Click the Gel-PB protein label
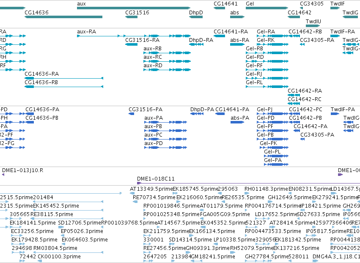Viewport: 360px width, 263px height. (265, 135)
